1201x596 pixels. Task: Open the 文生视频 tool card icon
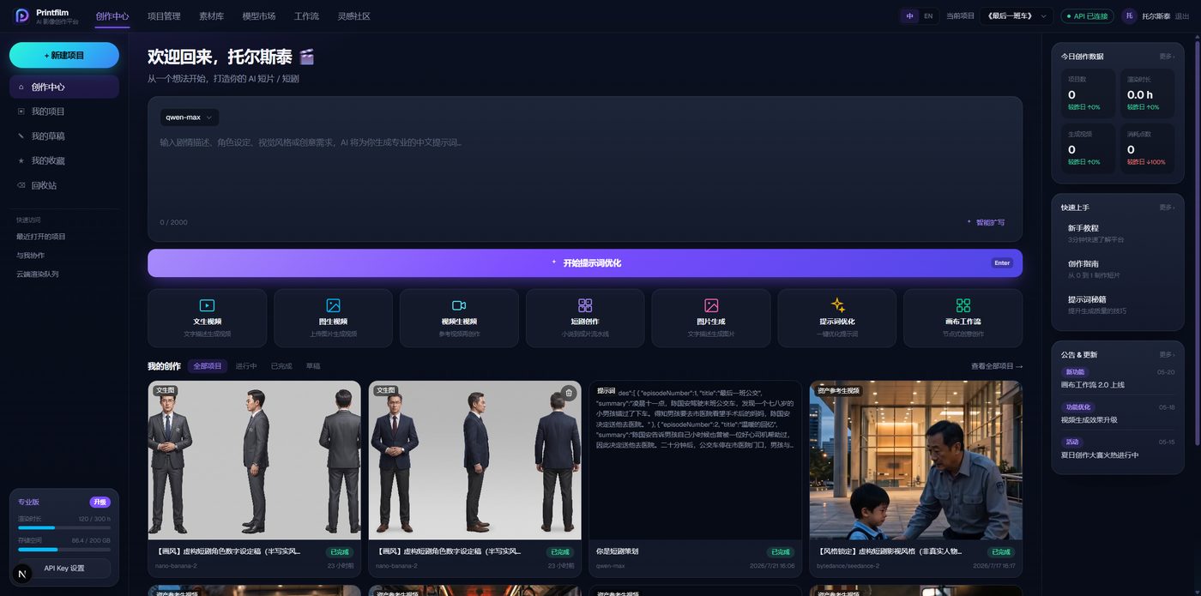[207, 305]
